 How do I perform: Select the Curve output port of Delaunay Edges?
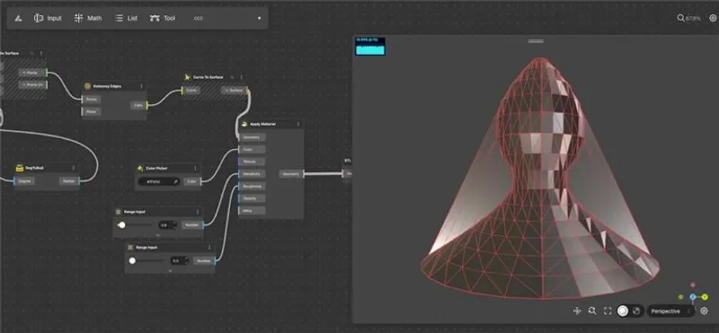pyautogui.click(x=138, y=105)
